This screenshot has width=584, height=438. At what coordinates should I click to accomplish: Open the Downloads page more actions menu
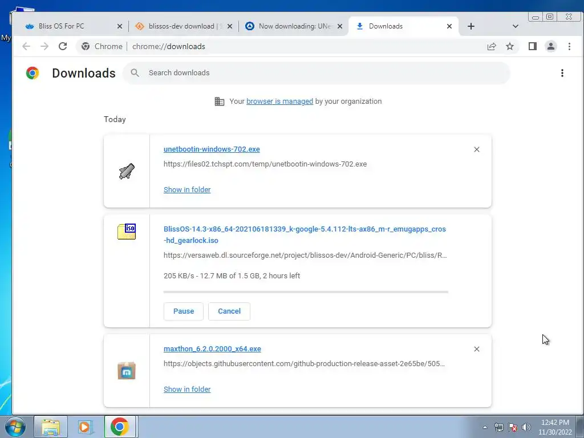[x=562, y=73]
